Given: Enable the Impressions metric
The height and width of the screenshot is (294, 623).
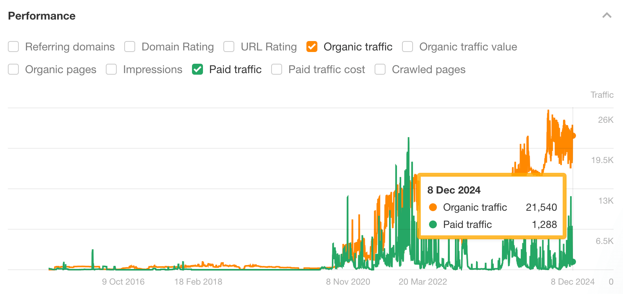Looking at the screenshot, I should [x=111, y=69].
